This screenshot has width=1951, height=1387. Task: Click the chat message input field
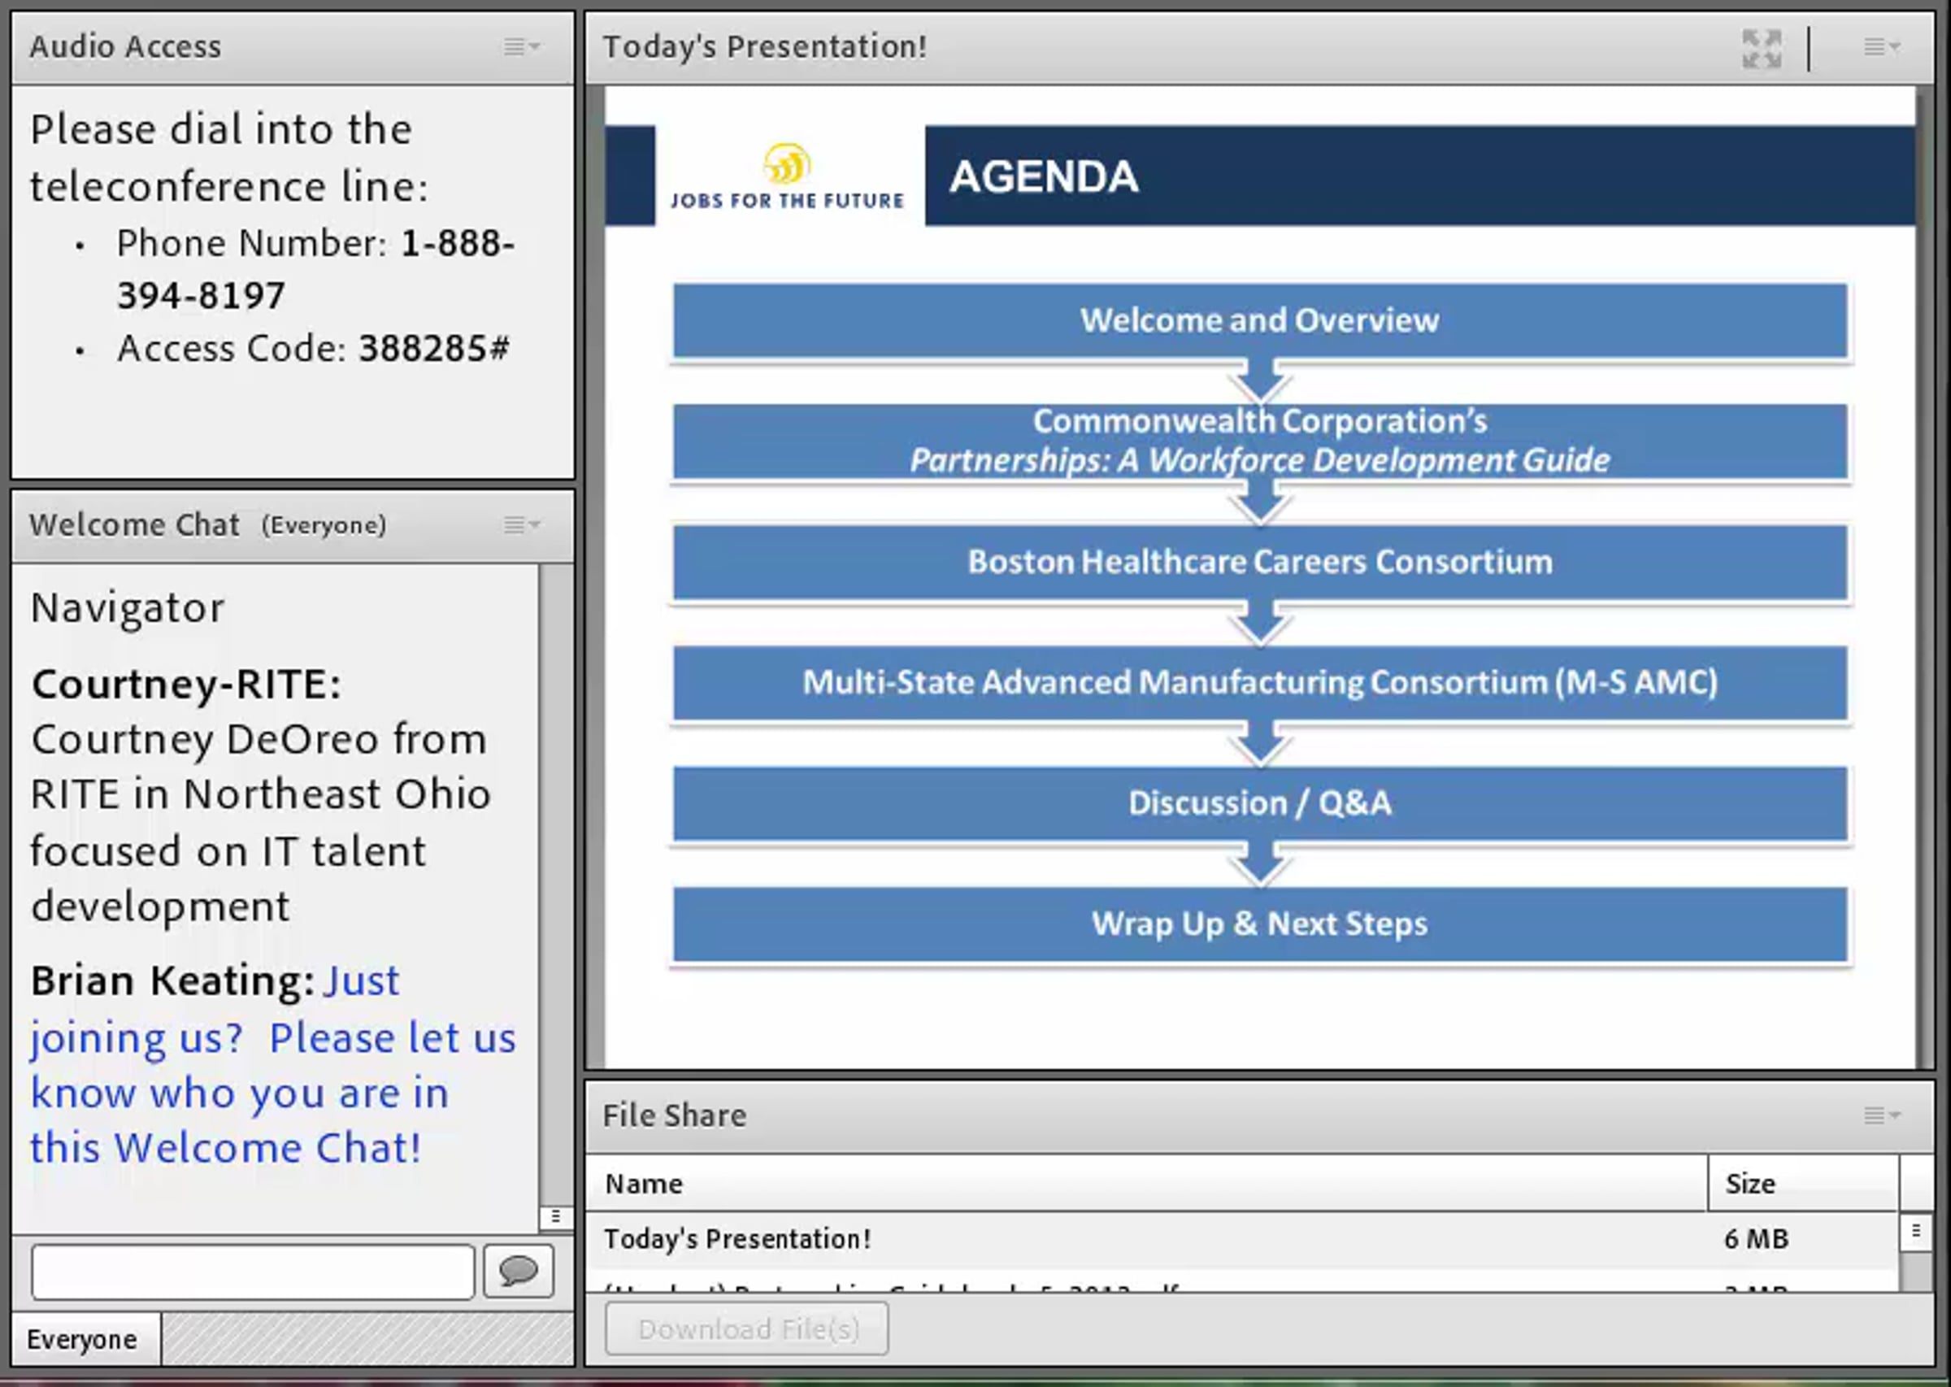(253, 1272)
